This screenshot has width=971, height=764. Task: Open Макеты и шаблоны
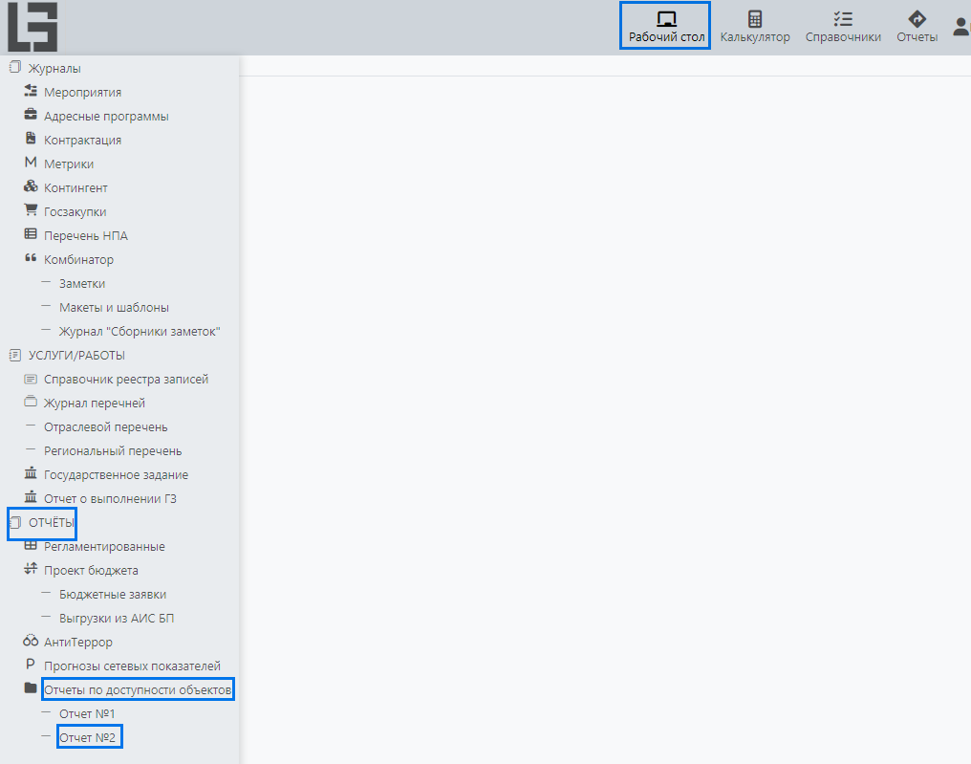tap(114, 308)
